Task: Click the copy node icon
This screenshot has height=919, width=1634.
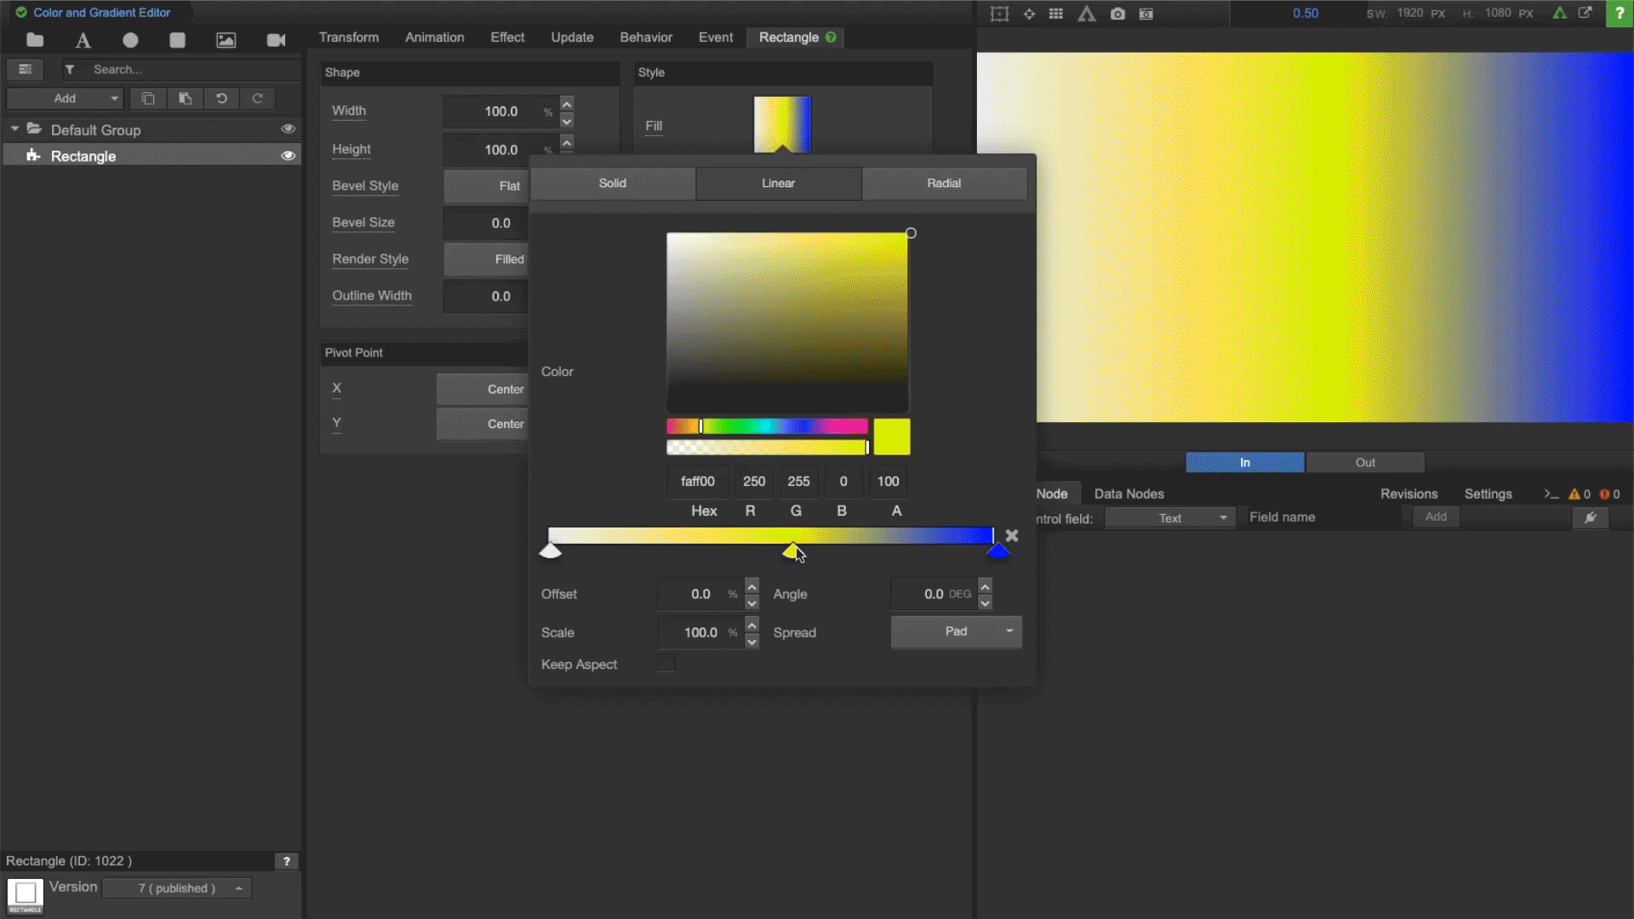Action: click(148, 99)
